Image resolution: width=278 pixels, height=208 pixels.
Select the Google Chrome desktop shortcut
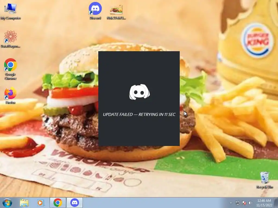pos(11,69)
